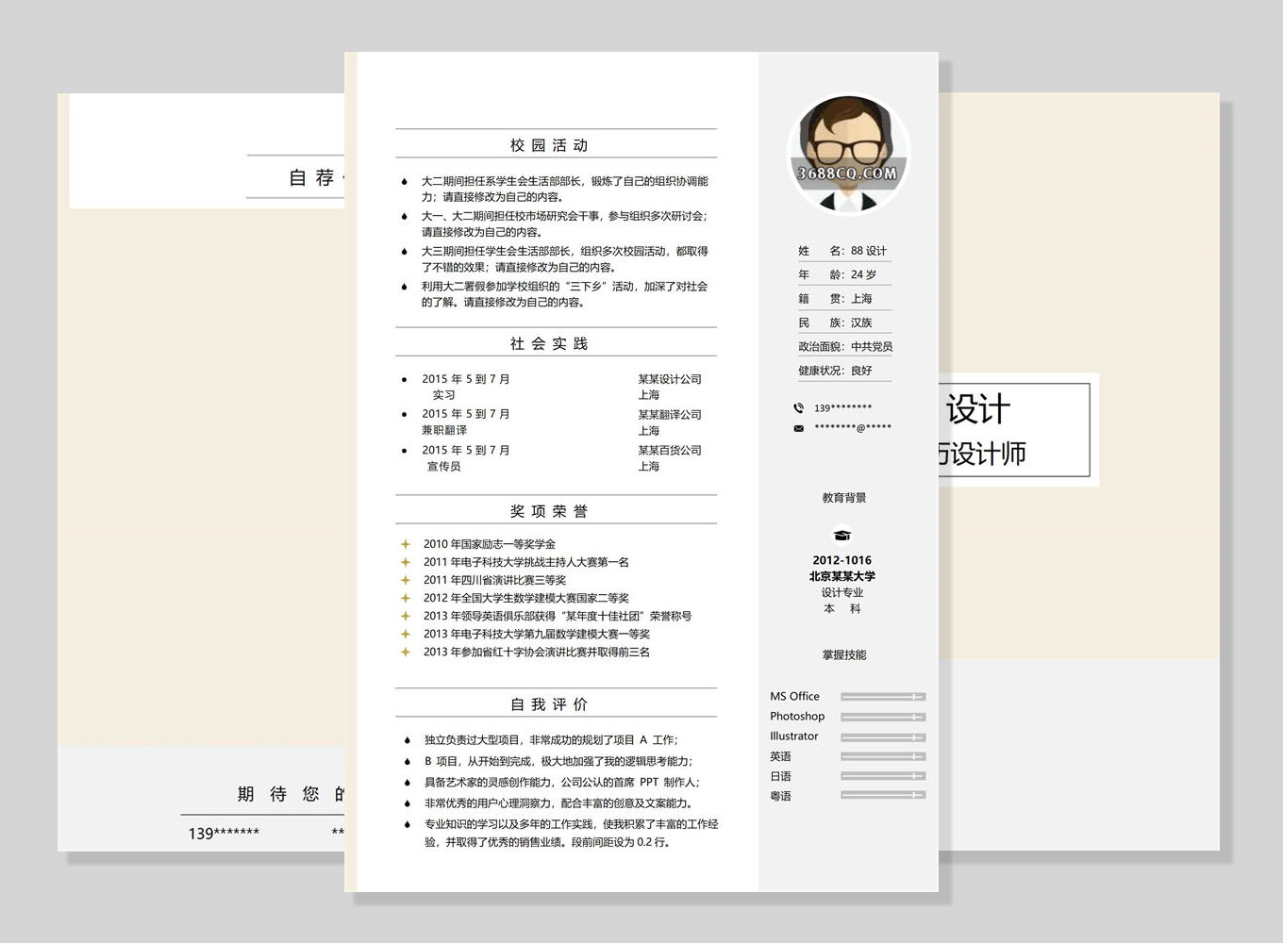Select the cartoon avatar profile photo
Image resolution: width=1283 pixels, height=943 pixels.
point(847,153)
